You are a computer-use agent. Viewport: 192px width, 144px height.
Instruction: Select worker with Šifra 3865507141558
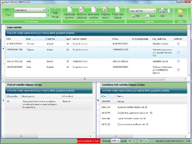(x=96, y=61)
